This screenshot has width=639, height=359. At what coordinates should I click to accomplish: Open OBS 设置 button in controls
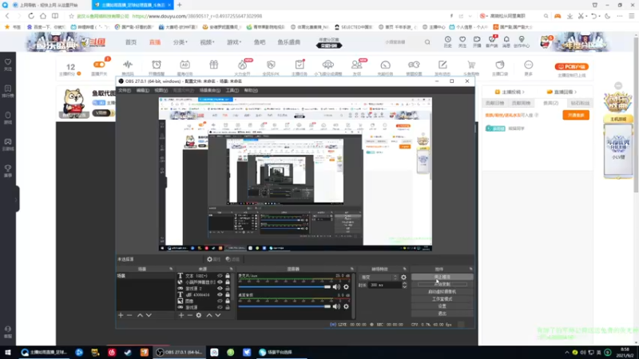click(x=443, y=306)
